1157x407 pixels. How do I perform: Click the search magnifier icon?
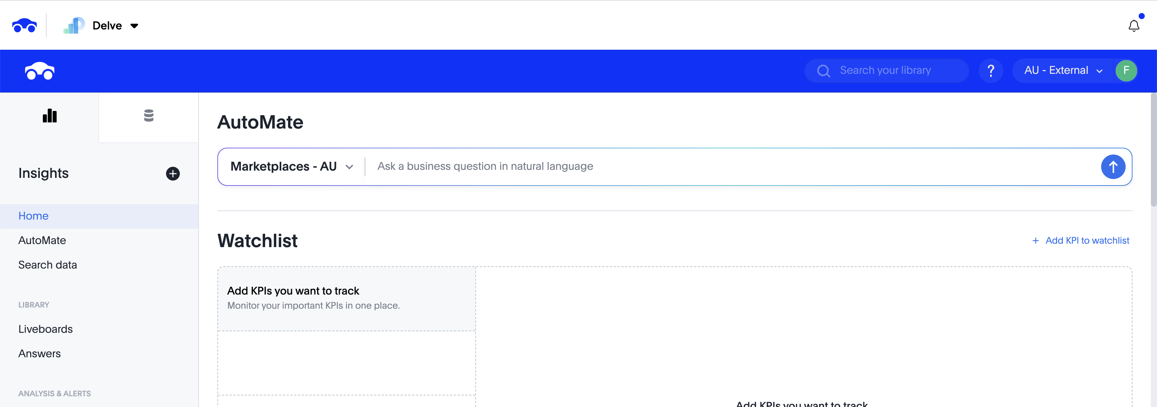823,71
